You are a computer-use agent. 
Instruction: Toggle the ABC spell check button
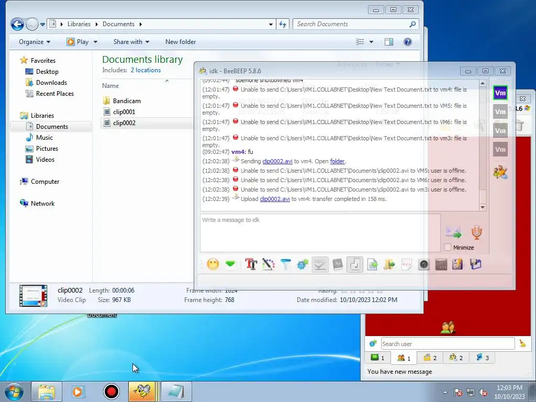320,264
